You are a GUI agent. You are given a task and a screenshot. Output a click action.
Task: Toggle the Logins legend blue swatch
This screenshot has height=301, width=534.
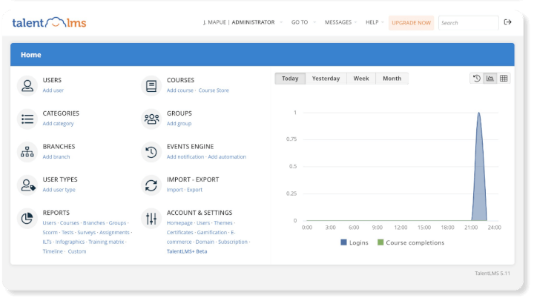point(343,242)
